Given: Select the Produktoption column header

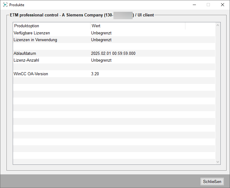Looking at the screenshot, I should pyautogui.click(x=52, y=26).
